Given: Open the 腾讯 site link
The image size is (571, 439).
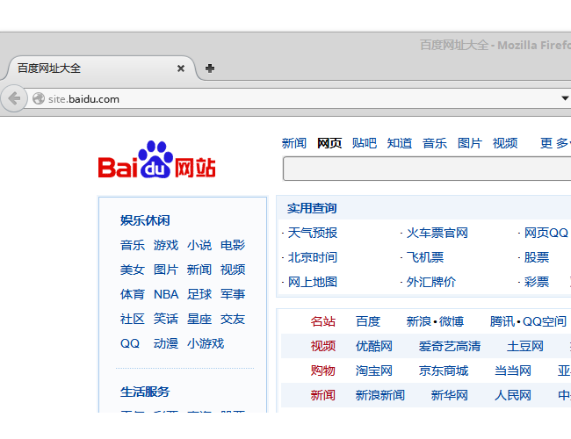Looking at the screenshot, I should pyautogui.click(x=502, y=321).
